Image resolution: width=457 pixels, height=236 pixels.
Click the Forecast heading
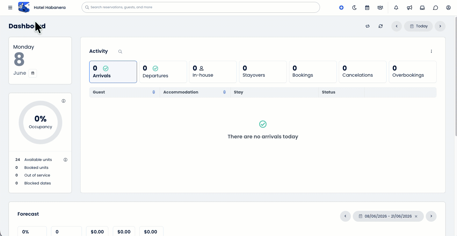28,214
